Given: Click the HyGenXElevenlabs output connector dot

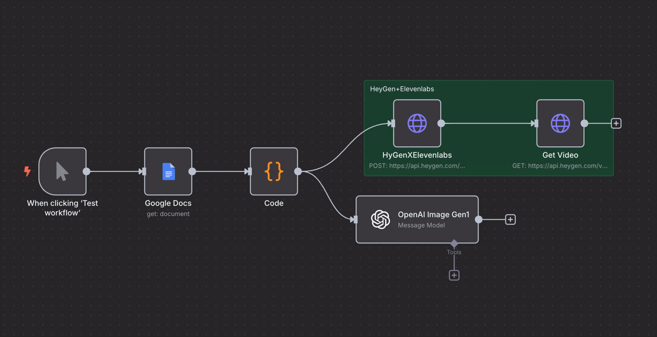Looking at the screenshot, I should pyautogui.click(x=441, y=123).
